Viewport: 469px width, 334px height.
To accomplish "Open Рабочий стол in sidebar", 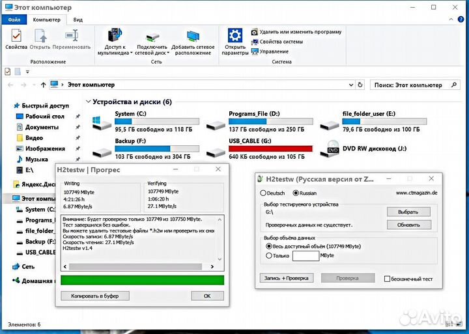I will (45, 117).
